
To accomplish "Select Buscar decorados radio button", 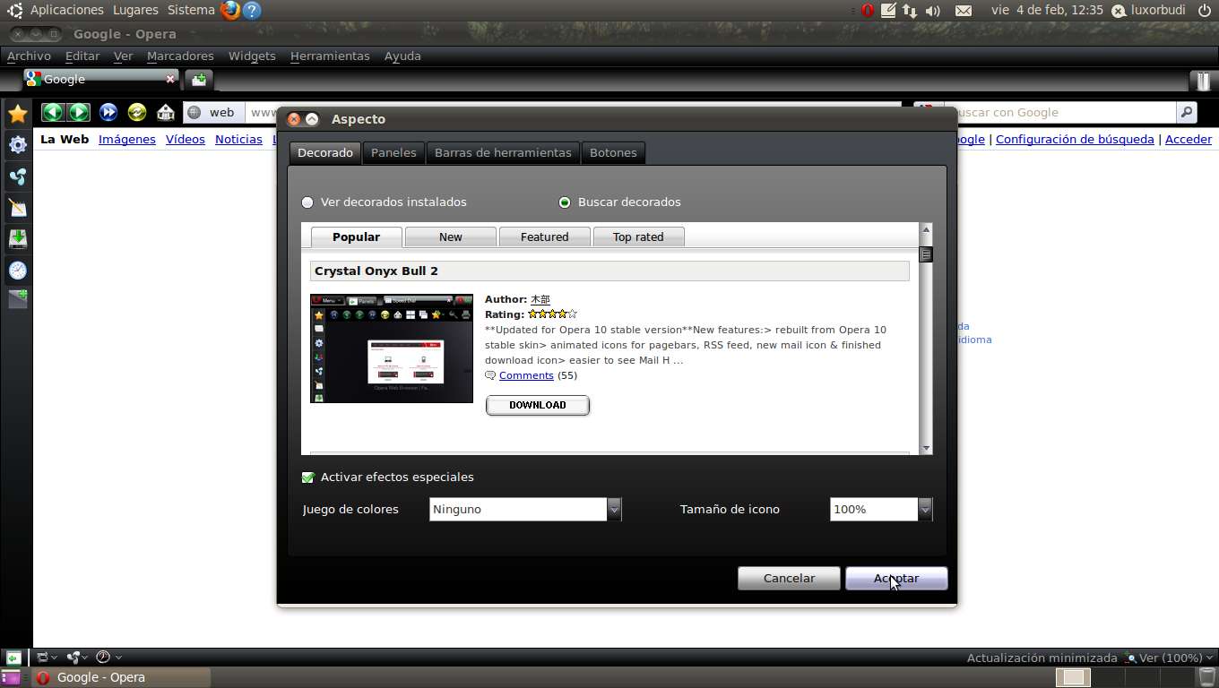I will (565, 202).
